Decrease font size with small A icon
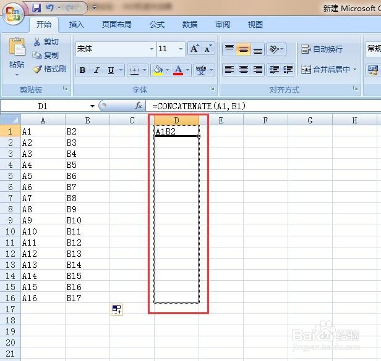This screenshot has width=381, height=361. pyautogui.click(x=208, y=49)
